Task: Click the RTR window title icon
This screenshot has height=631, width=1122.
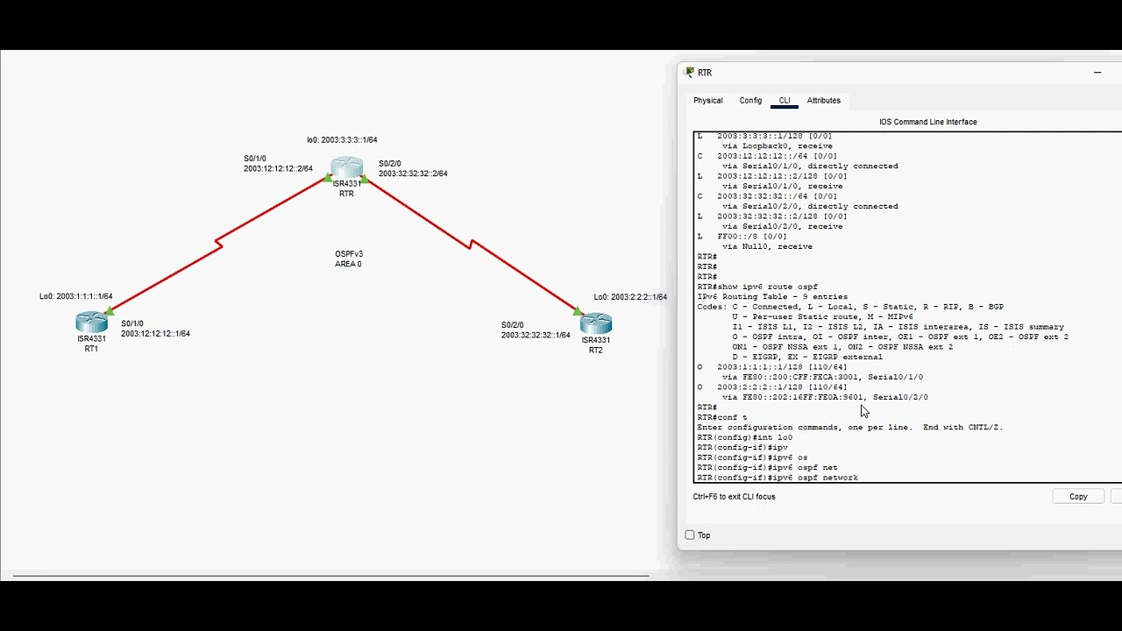Action: (x=690, y=73)
